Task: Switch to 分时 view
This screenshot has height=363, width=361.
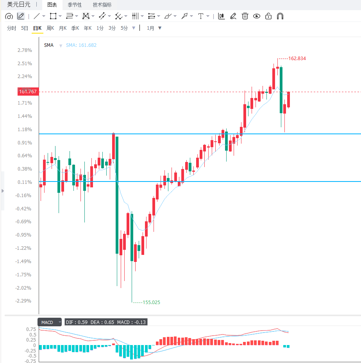Action: pyautogui.click(x=12, y=28)
